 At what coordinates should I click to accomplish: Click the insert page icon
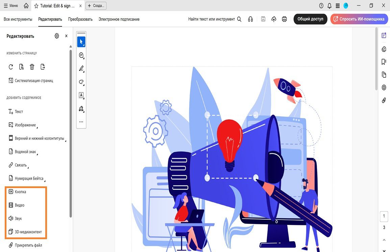tap(21, 67)
